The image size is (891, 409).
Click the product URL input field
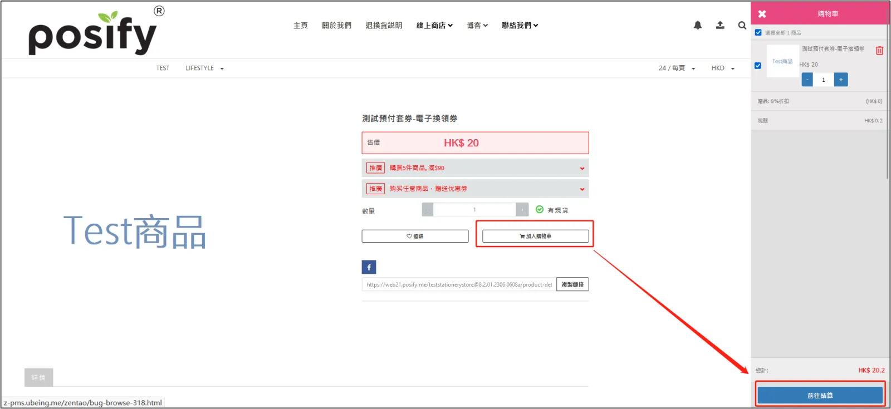click(458, 284)
